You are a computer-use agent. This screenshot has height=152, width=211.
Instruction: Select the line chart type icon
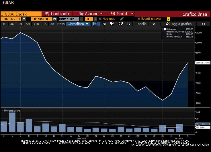95,24
